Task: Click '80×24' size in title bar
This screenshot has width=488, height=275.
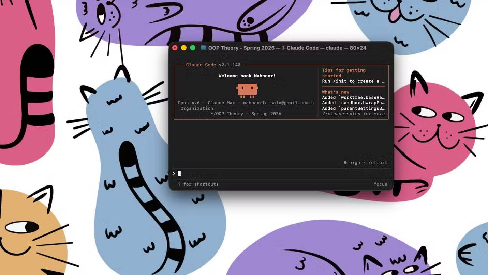Action: point(358,48)
